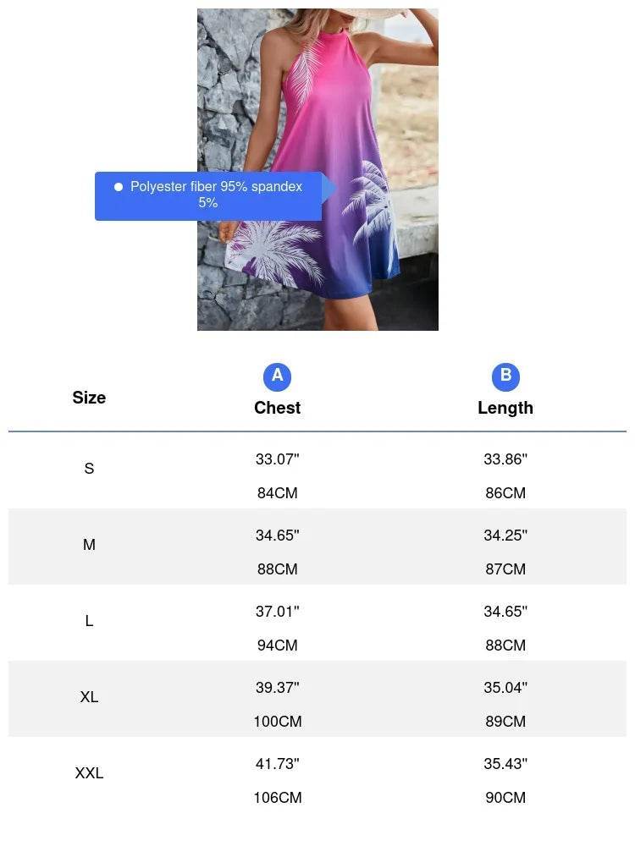Click the 88CM chest measurement for M
635x846 pixels.
click(x=277, y=569)
